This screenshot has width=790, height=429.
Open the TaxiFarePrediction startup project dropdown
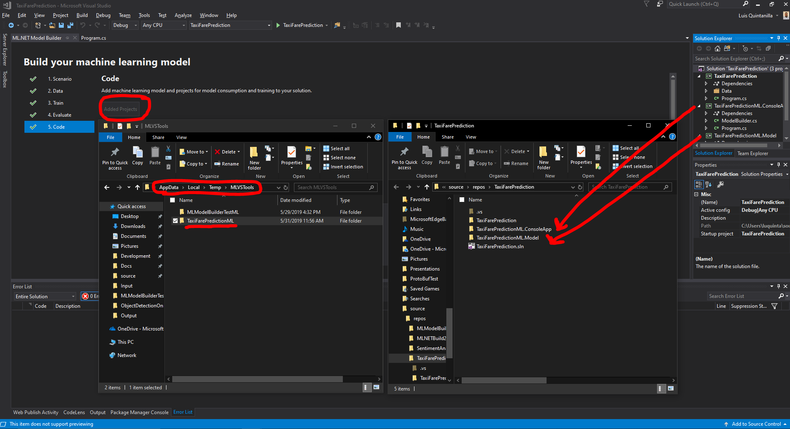231,25
